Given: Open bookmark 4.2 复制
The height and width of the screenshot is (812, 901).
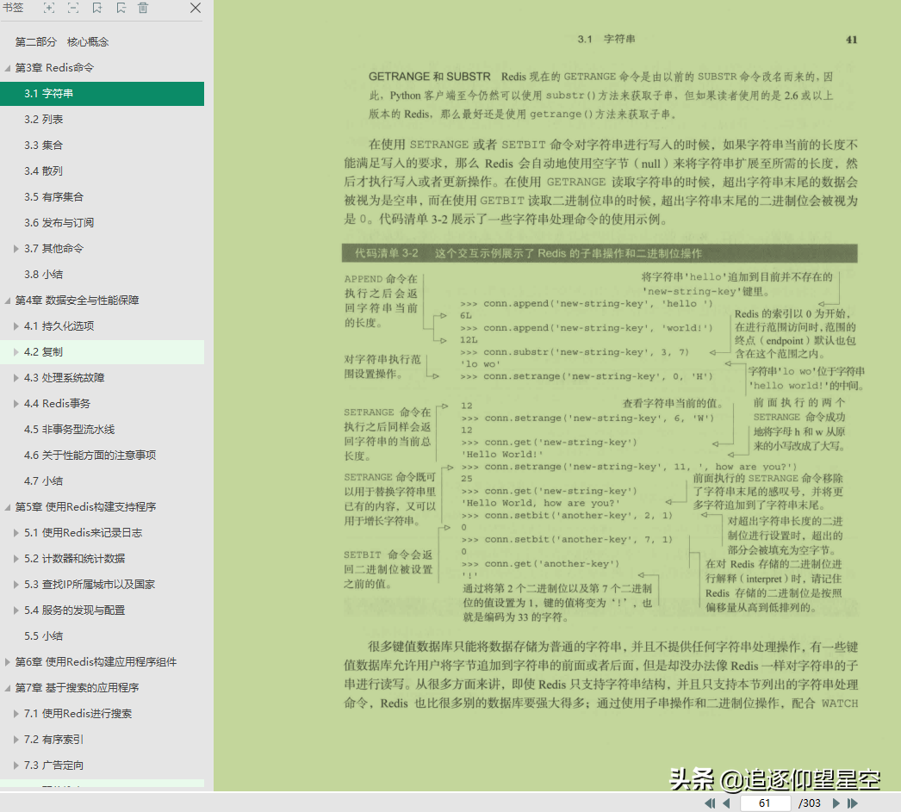Looking at the screenshot, I should tap(103, 352).
